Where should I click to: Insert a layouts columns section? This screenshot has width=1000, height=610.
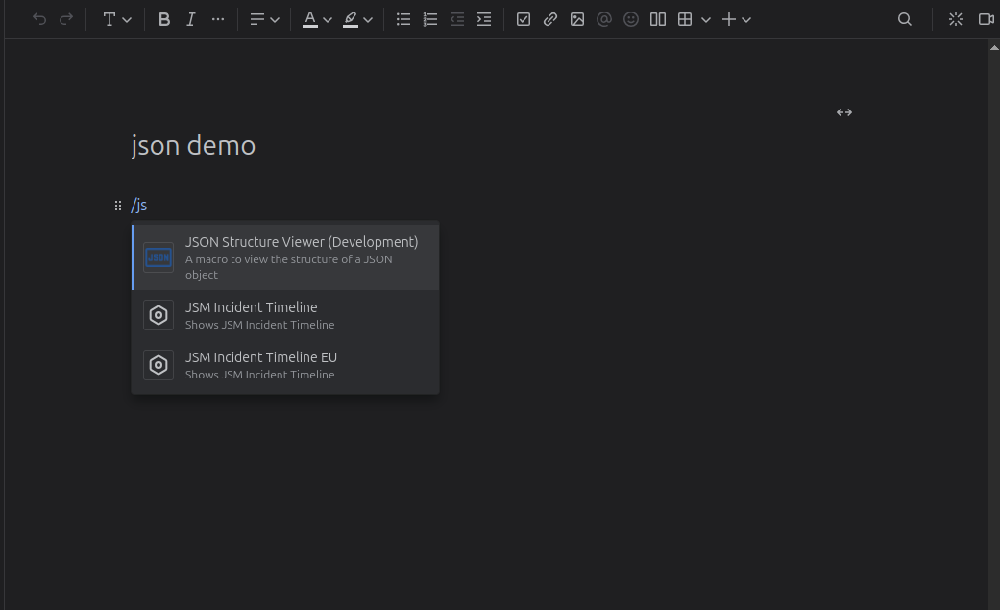click(x=657, y=19)
